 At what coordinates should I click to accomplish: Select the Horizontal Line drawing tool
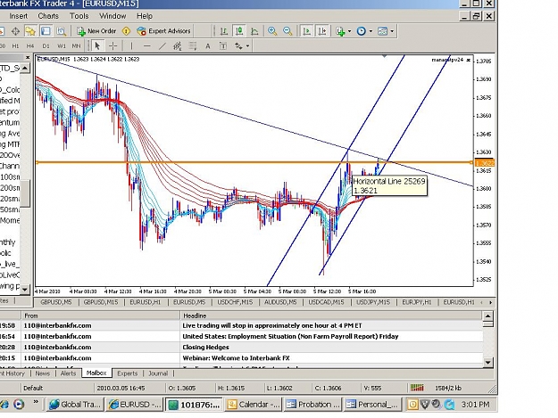(x=146, y=45)
